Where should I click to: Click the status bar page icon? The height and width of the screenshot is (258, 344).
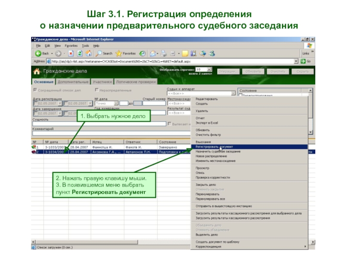[x=34, y=247]
